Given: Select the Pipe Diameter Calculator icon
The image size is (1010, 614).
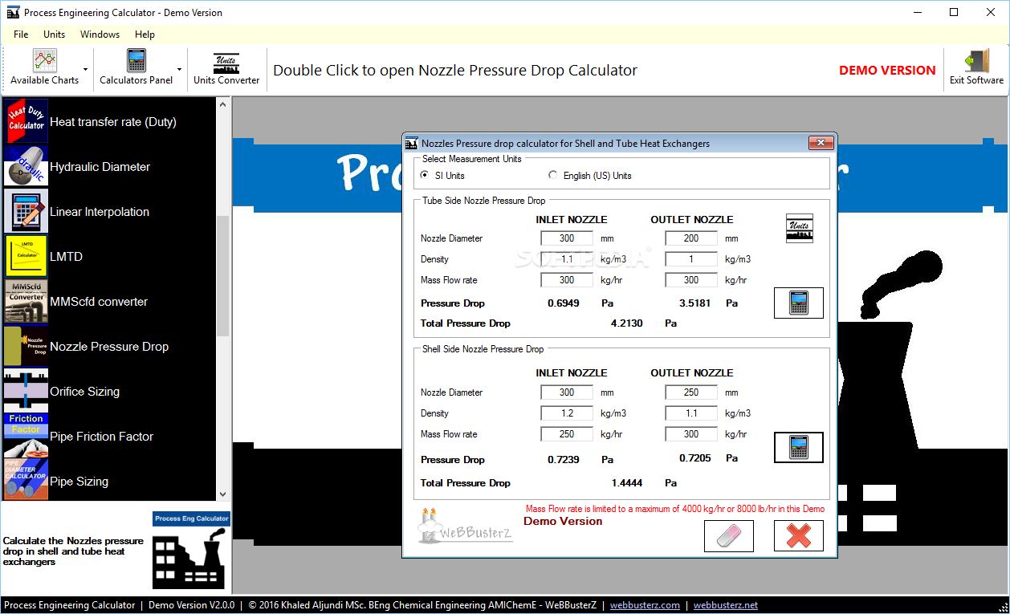Looking at the screenshot, I should (26, 480).
